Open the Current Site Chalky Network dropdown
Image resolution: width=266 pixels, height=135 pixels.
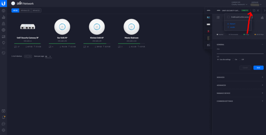click(239, 4)
